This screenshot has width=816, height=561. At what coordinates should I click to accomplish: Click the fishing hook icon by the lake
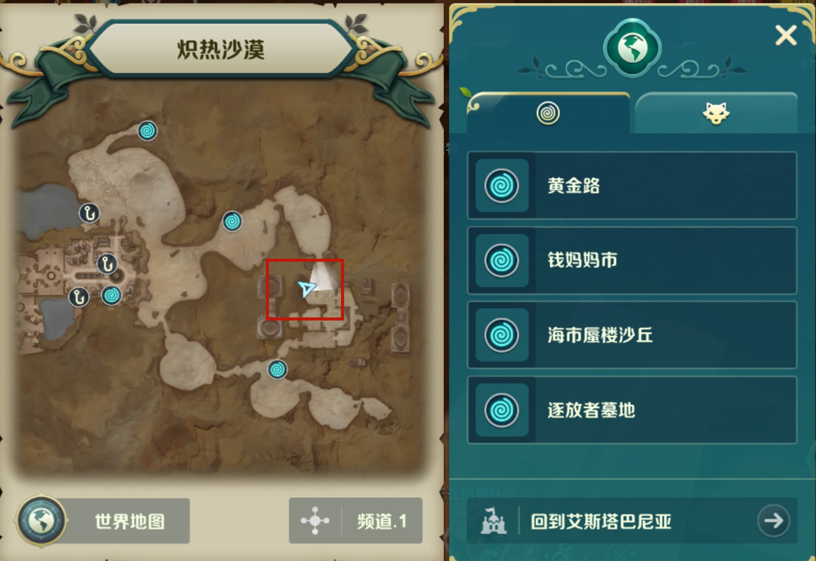pyautogui.click(x=89, y=214)
